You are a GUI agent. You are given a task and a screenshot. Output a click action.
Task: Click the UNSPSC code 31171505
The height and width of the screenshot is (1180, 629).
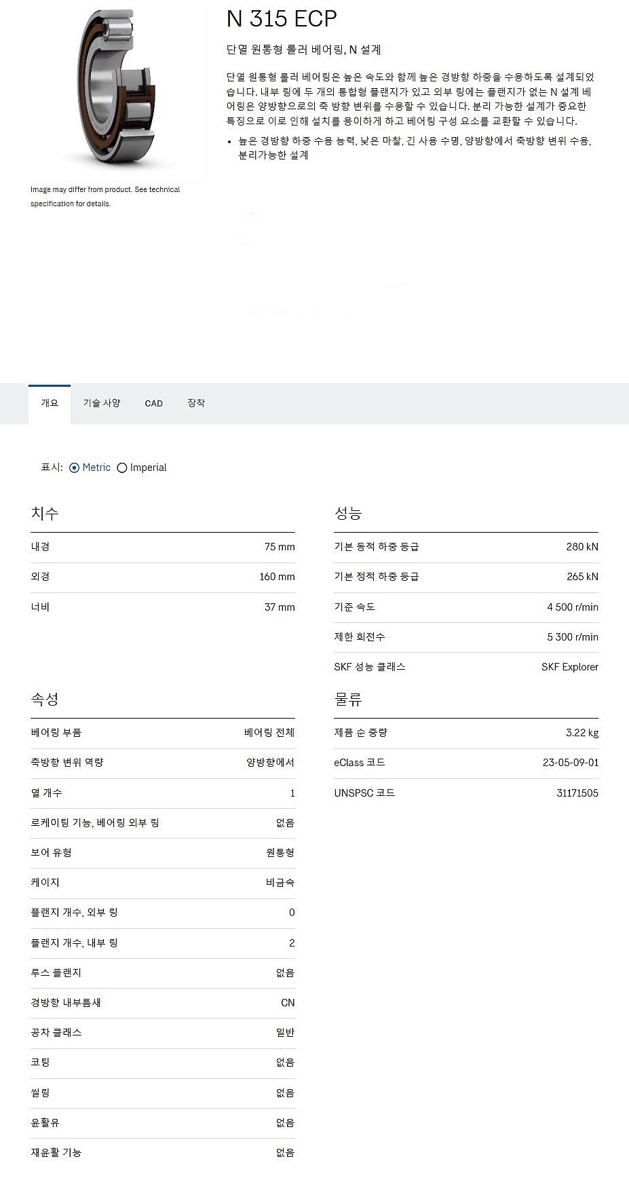(x=577, y=793)
